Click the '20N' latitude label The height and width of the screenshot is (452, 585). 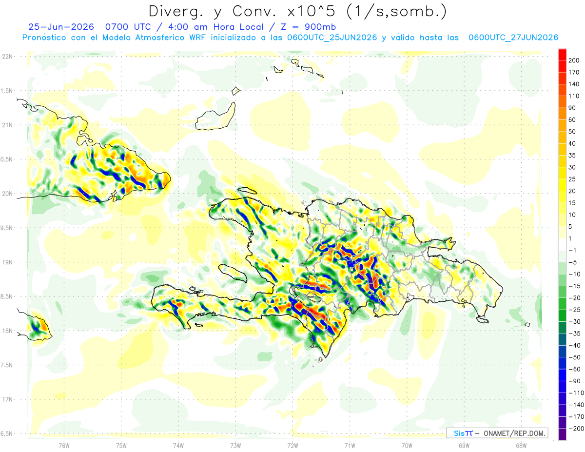(8, 194)
